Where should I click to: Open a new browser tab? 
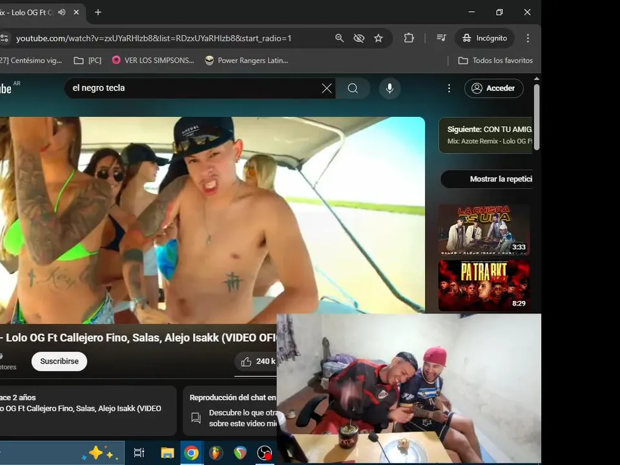tap(98, 12)
